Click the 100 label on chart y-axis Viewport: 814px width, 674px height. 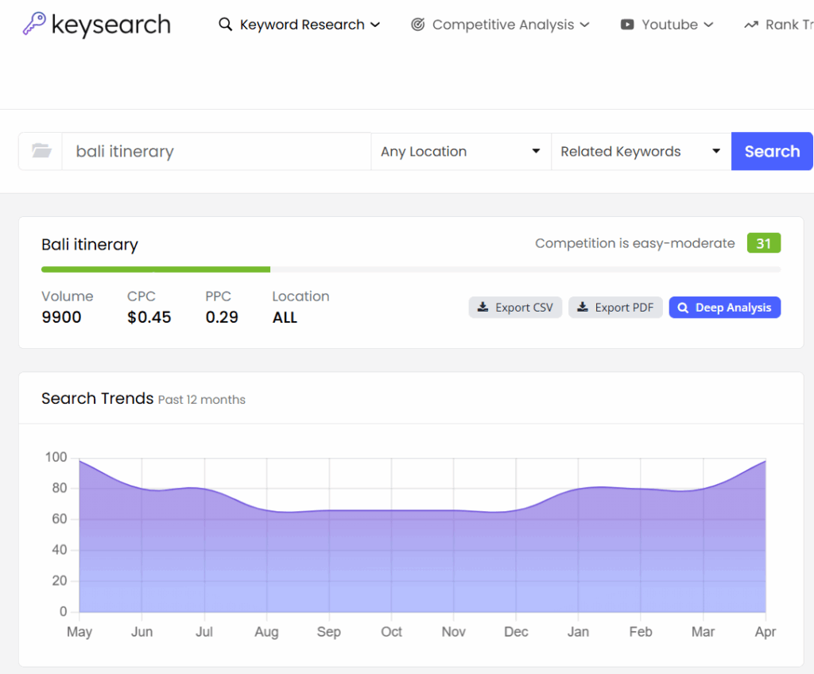(x=56, y=457)
